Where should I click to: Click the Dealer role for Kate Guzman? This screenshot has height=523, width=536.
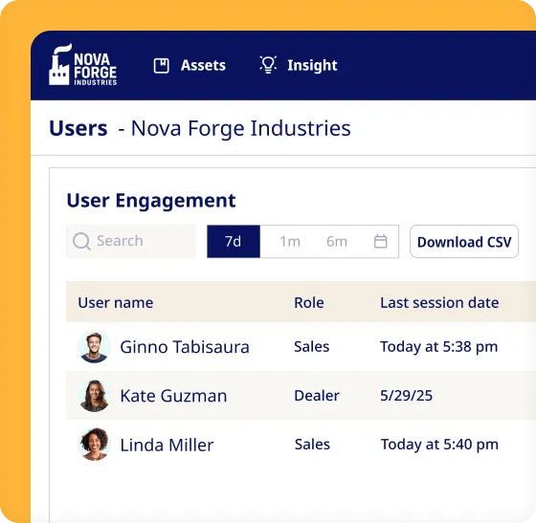pyautogui.click(x=317, y=395)
